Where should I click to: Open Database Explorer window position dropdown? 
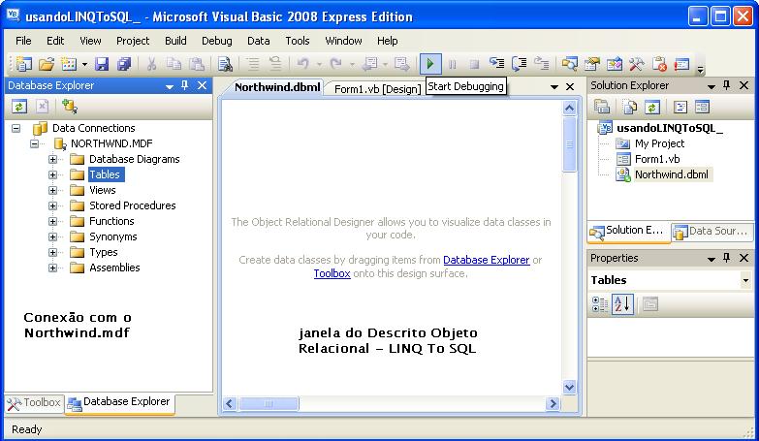pos(170,86)
